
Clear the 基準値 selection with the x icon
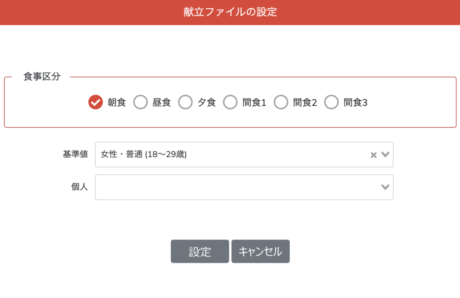(x=374, y=155)
